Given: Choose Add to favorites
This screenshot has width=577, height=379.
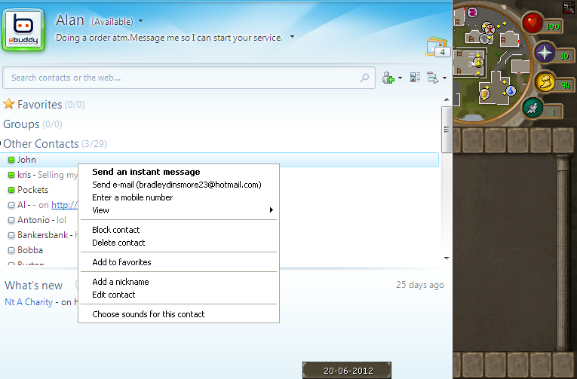Looking at the screenshot, I should 179,262.
